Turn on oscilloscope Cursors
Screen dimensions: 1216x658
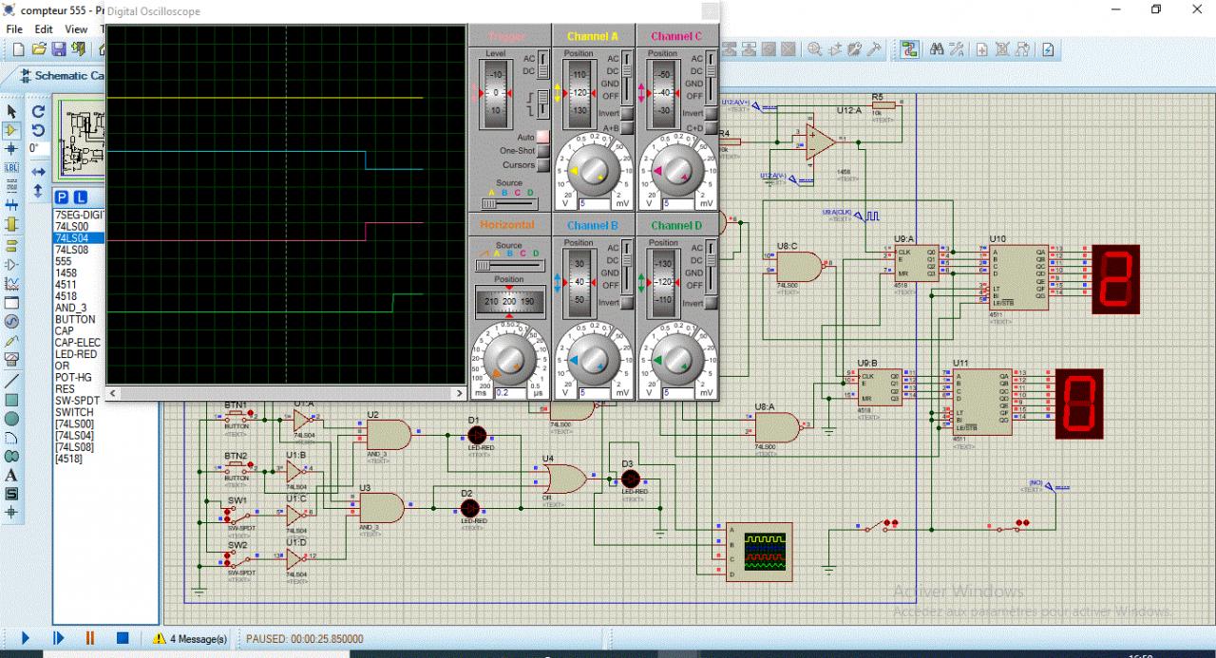tap(542, 165)
